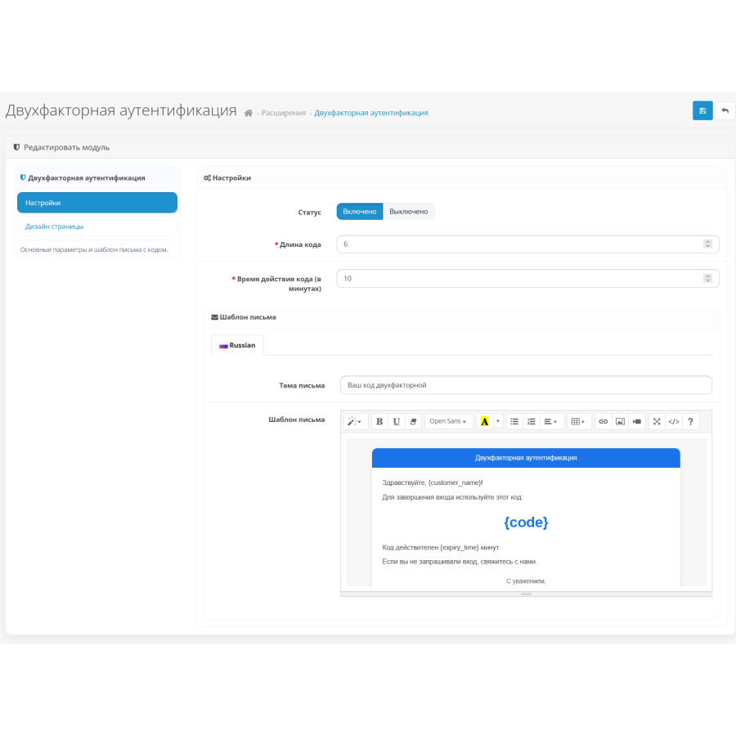Click the blue save button
Screen dimensions: 736x736
pyautogui.click(x=702, y=110)
